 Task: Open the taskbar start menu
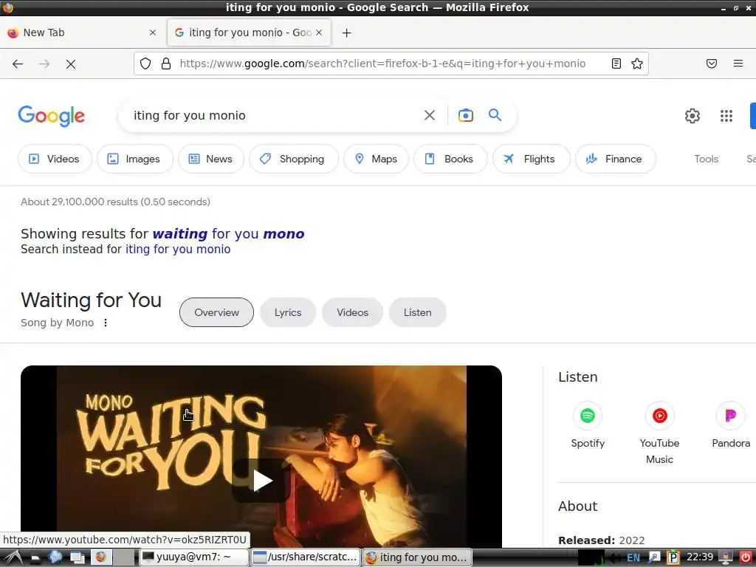(x=13, y=557)
